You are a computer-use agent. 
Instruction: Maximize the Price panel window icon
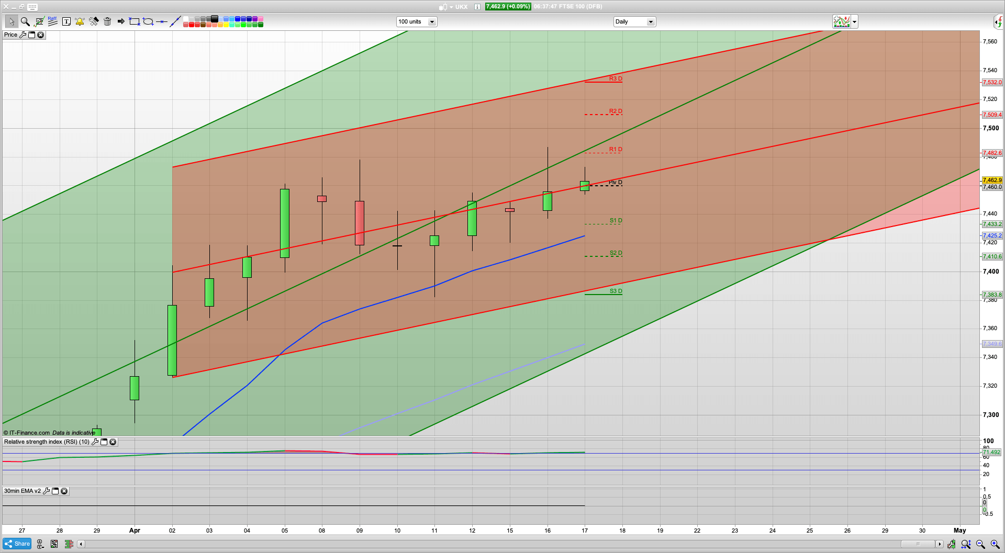(x=31, y=35)
